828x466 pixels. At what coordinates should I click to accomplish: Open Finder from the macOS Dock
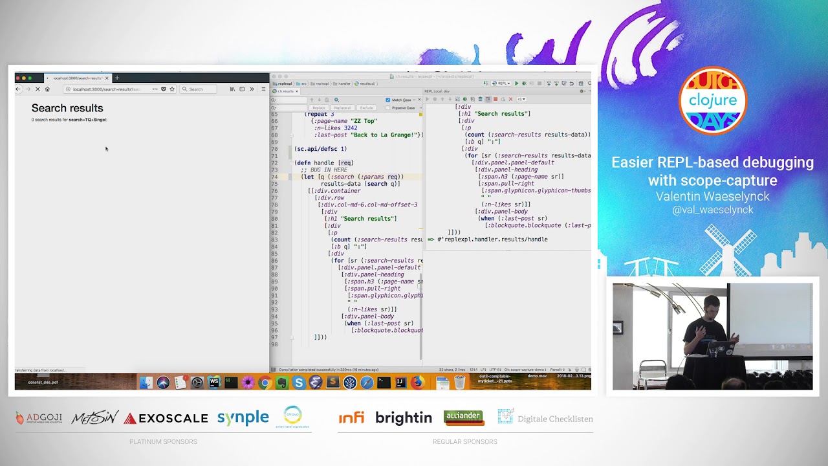[146, 383]
